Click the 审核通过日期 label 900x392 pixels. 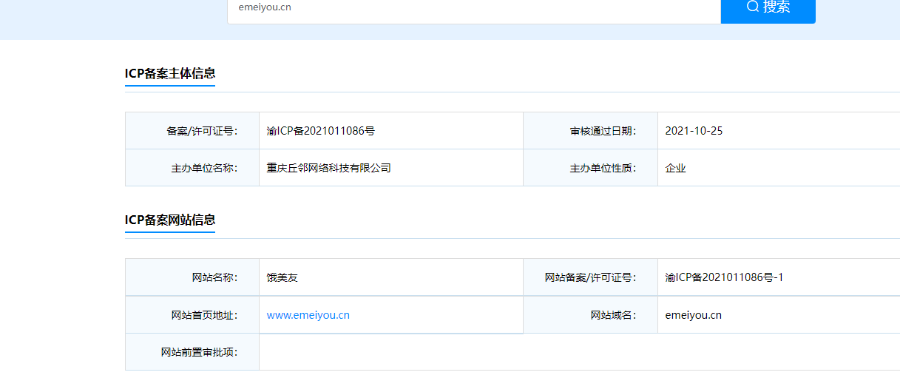click(603, 131)
